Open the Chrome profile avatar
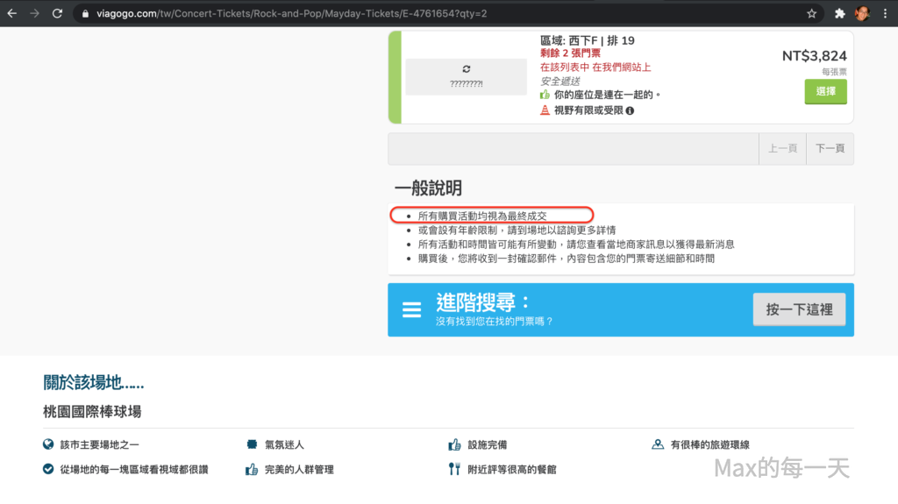This screenshot has width=898, height=504. coord(861,14)
